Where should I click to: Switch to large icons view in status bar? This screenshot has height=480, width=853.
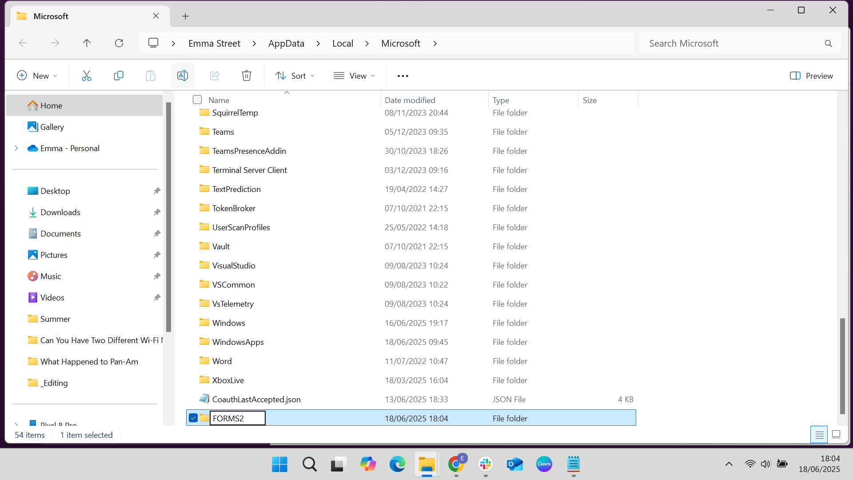pos(836,435)
